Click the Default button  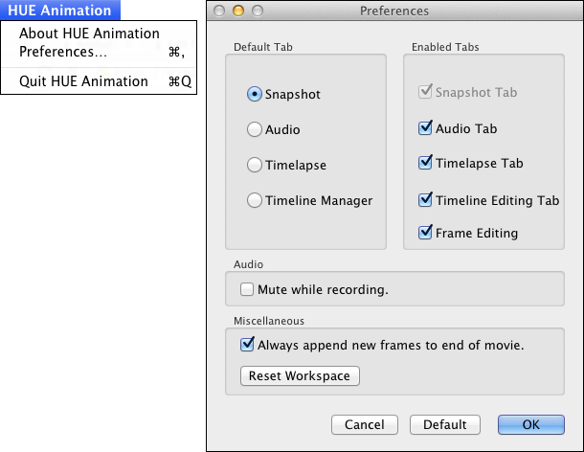click(x=445, y=424)
